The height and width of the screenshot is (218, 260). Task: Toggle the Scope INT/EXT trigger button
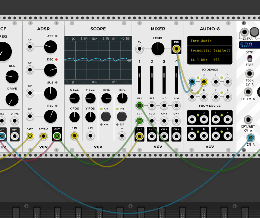point(122,116)
